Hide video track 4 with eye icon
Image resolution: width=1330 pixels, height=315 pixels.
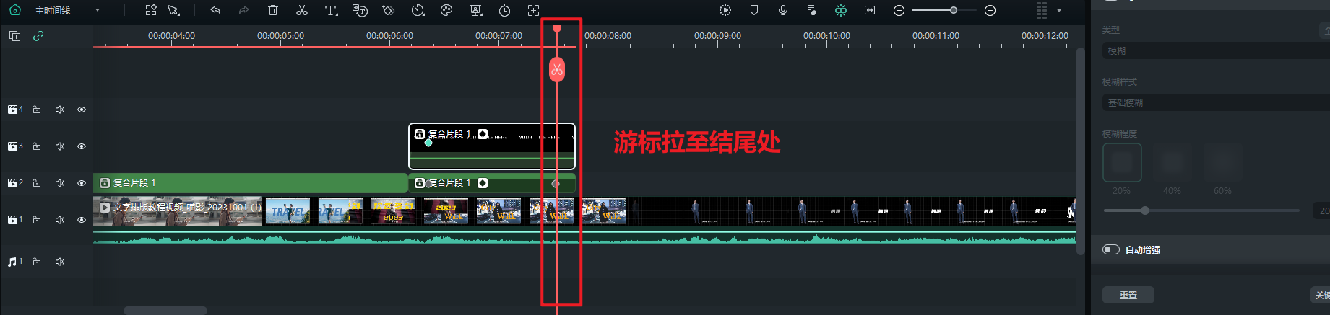(x=82, y=110)
